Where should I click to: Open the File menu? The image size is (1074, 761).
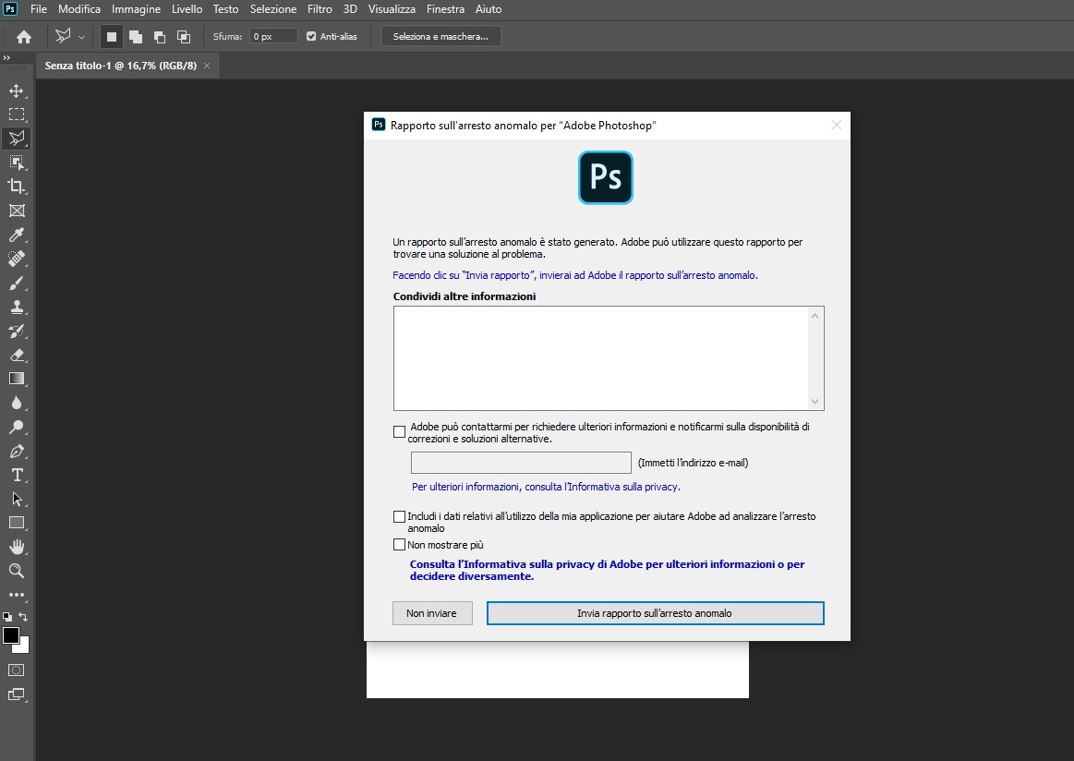click(39, 9)
